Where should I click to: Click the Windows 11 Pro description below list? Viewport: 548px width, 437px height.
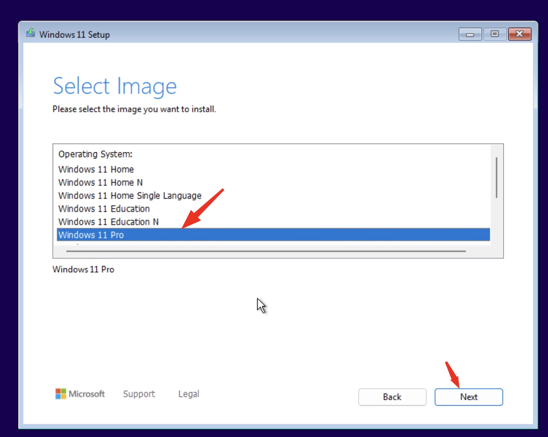coord(83,269)
